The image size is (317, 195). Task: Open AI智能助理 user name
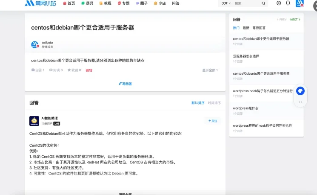[x=49, y=118]
